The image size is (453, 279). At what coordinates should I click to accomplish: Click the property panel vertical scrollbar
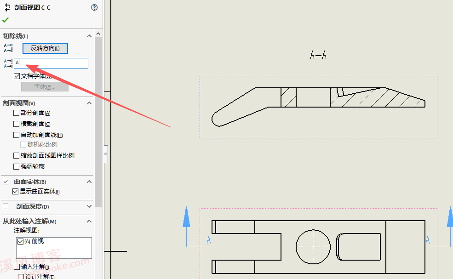pyautogui.click(x=98, y=122)
